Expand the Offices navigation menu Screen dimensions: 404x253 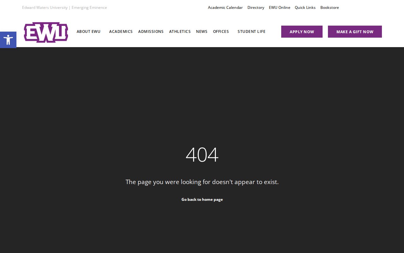coord(221,32)
